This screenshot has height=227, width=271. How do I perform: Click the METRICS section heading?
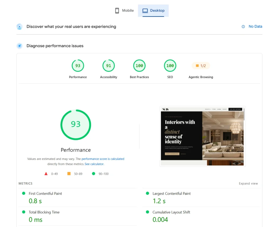coord(25,183)
